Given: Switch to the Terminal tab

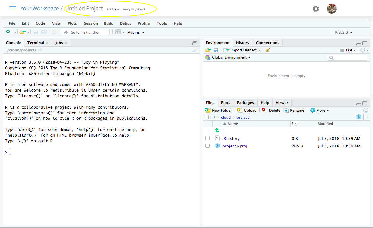Looking at the screenshot, I should 35,42.
